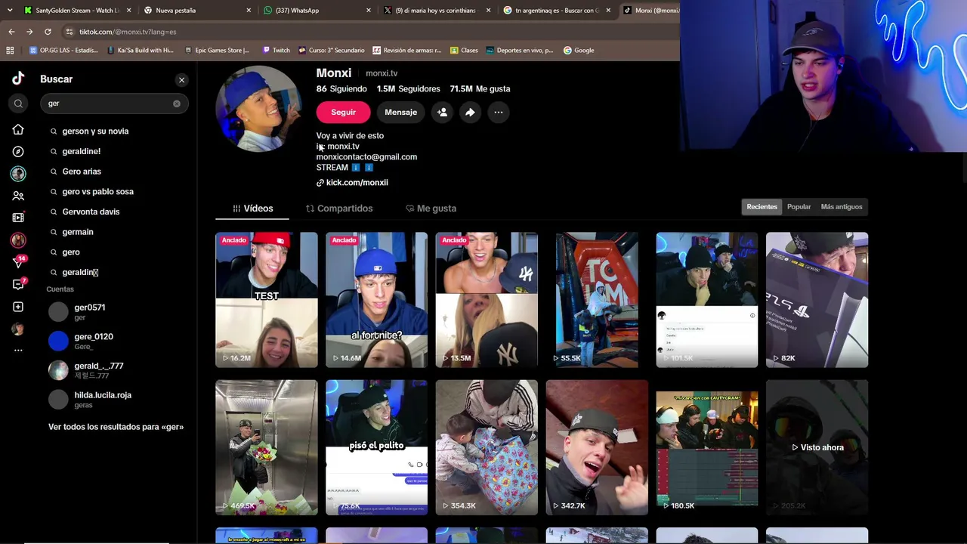Select suggestion 'Gero arias'
The height and width of the screenshot is (544, 967).
(x=82, y=172)
